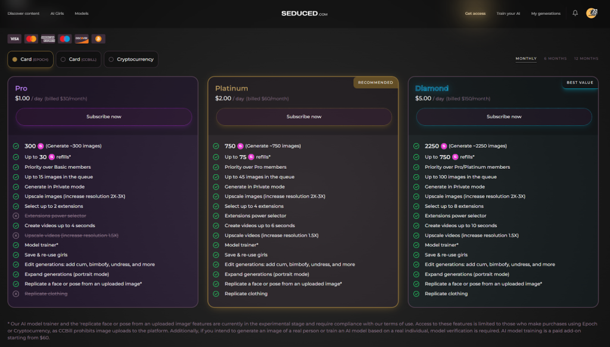The width and height of the screenshot is (610, 347).
Task: Click the token icon in Pro's 30 refills row
Action: pos(51,157)
